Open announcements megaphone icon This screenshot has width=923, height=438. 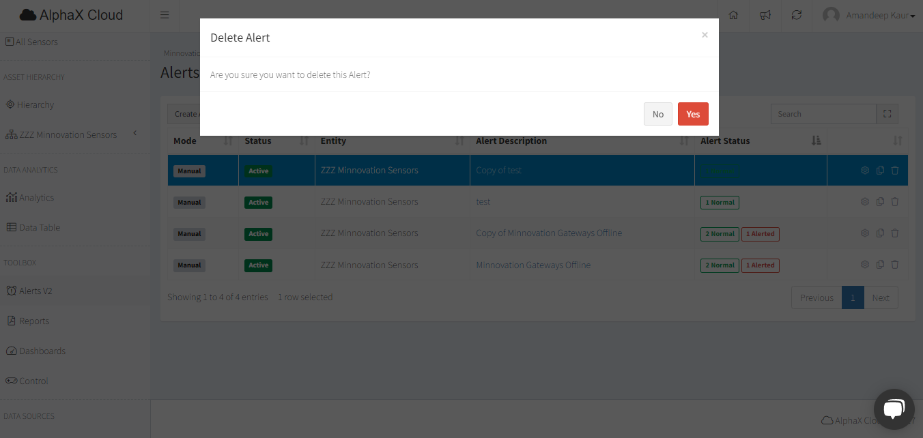coord(765,15)
